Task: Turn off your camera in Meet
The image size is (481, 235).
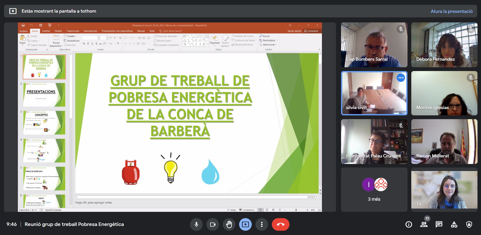Action: (213, 224)
